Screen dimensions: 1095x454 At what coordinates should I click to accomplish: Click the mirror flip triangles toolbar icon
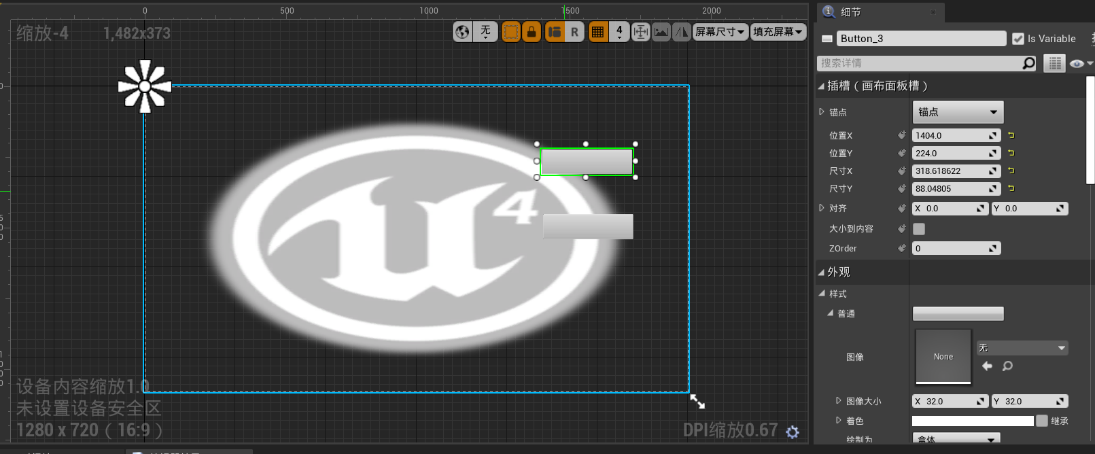(681, 32)
